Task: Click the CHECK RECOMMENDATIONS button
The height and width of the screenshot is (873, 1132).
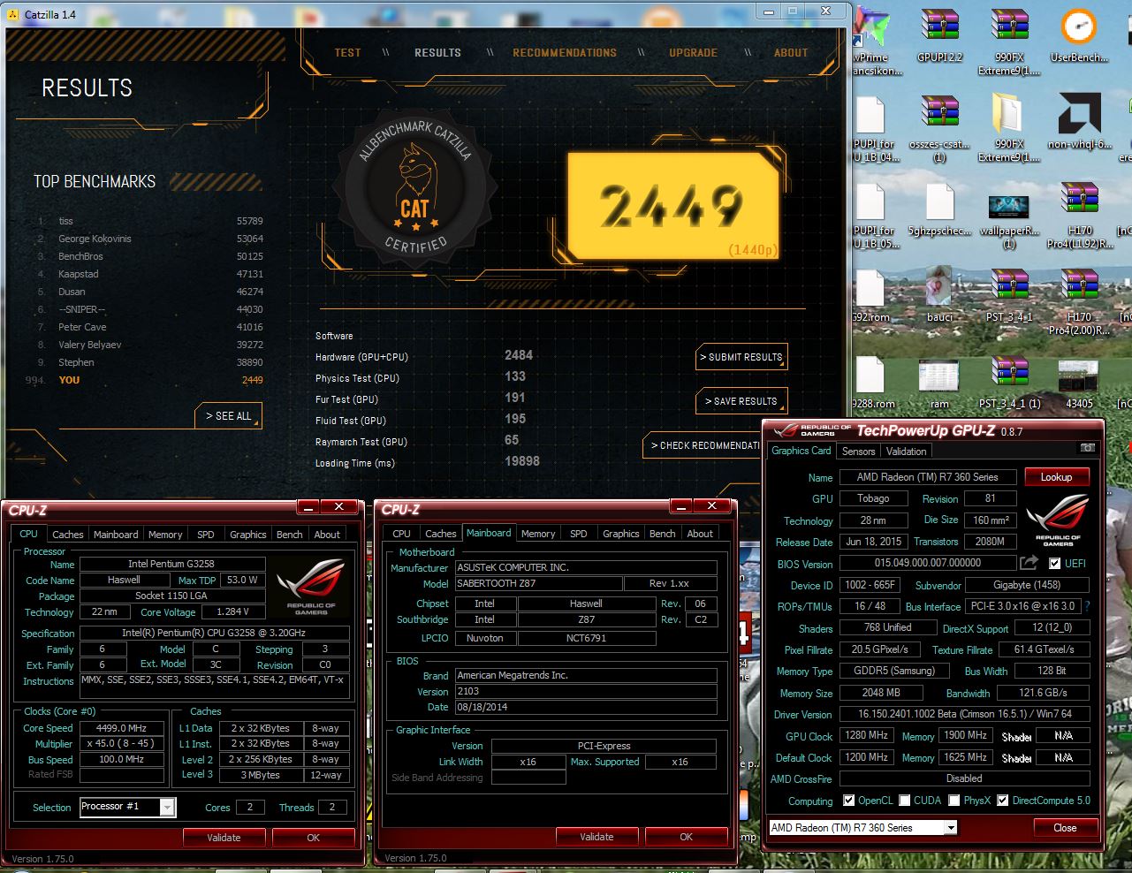Action: pos(703,445)
